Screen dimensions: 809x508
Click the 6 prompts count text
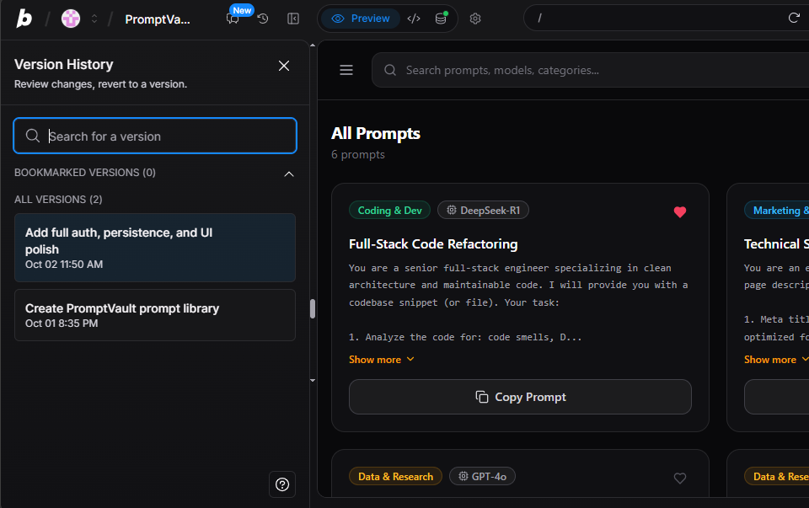pos(358,155)
